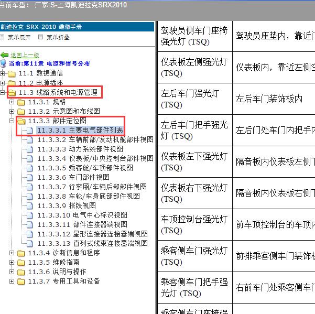Click the 11.3.7 专用工具和设备 folder icon
The height and width of the screenshot is (314, 315).
point(21,281)
